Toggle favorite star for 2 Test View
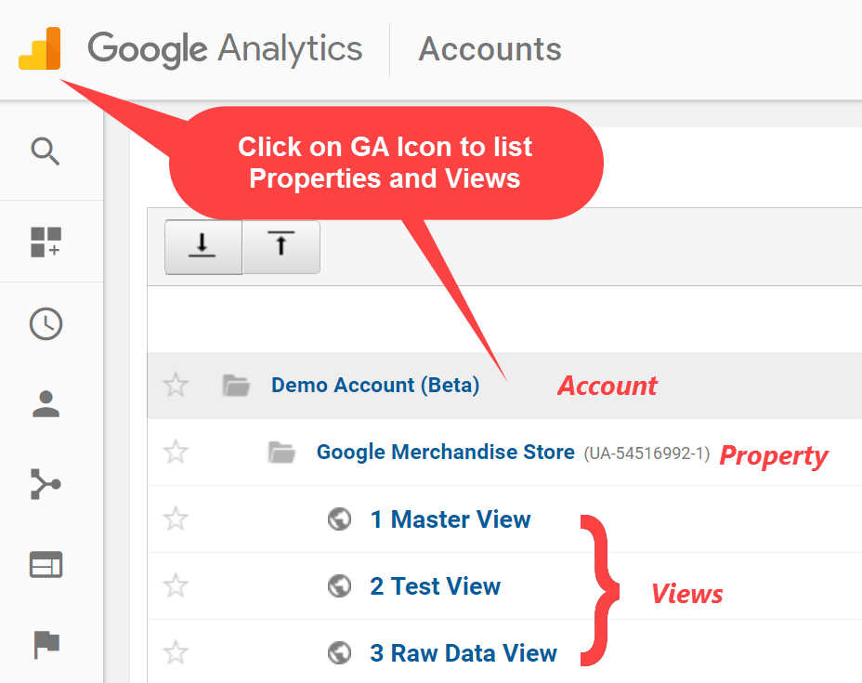Screen dimensions: 862x683 (x=176, y=585)
